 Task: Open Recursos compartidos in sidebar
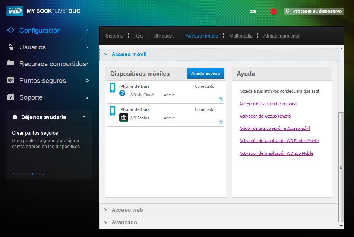[x=52, y=64]
